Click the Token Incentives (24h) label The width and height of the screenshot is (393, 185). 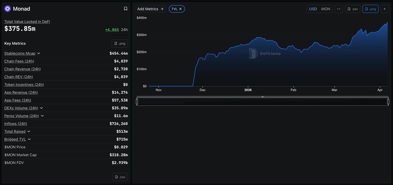click(x=24, y=85)
